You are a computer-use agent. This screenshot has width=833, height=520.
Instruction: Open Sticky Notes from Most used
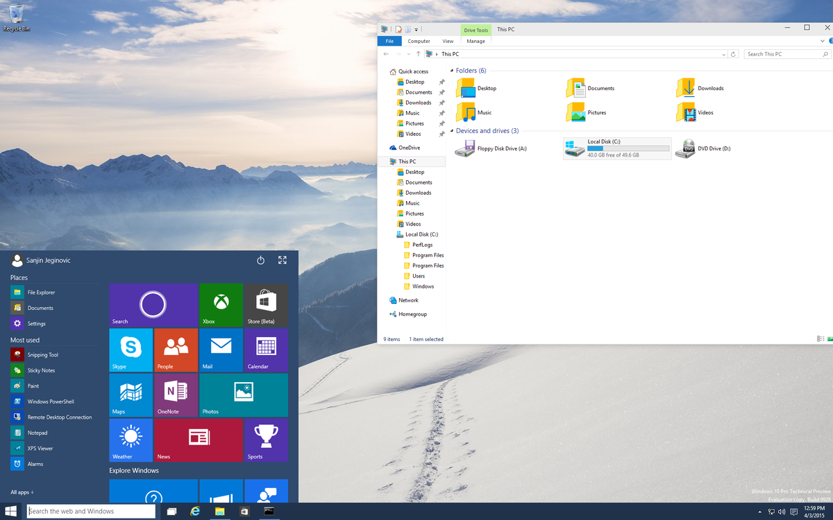(54, 370)
